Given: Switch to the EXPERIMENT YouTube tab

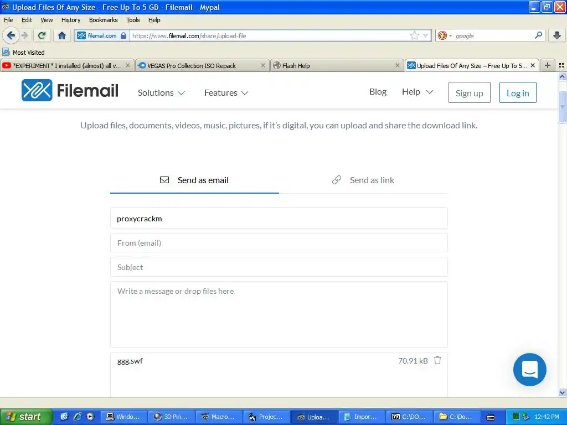Looking at the screenshot, I should [x=67, y=65].
